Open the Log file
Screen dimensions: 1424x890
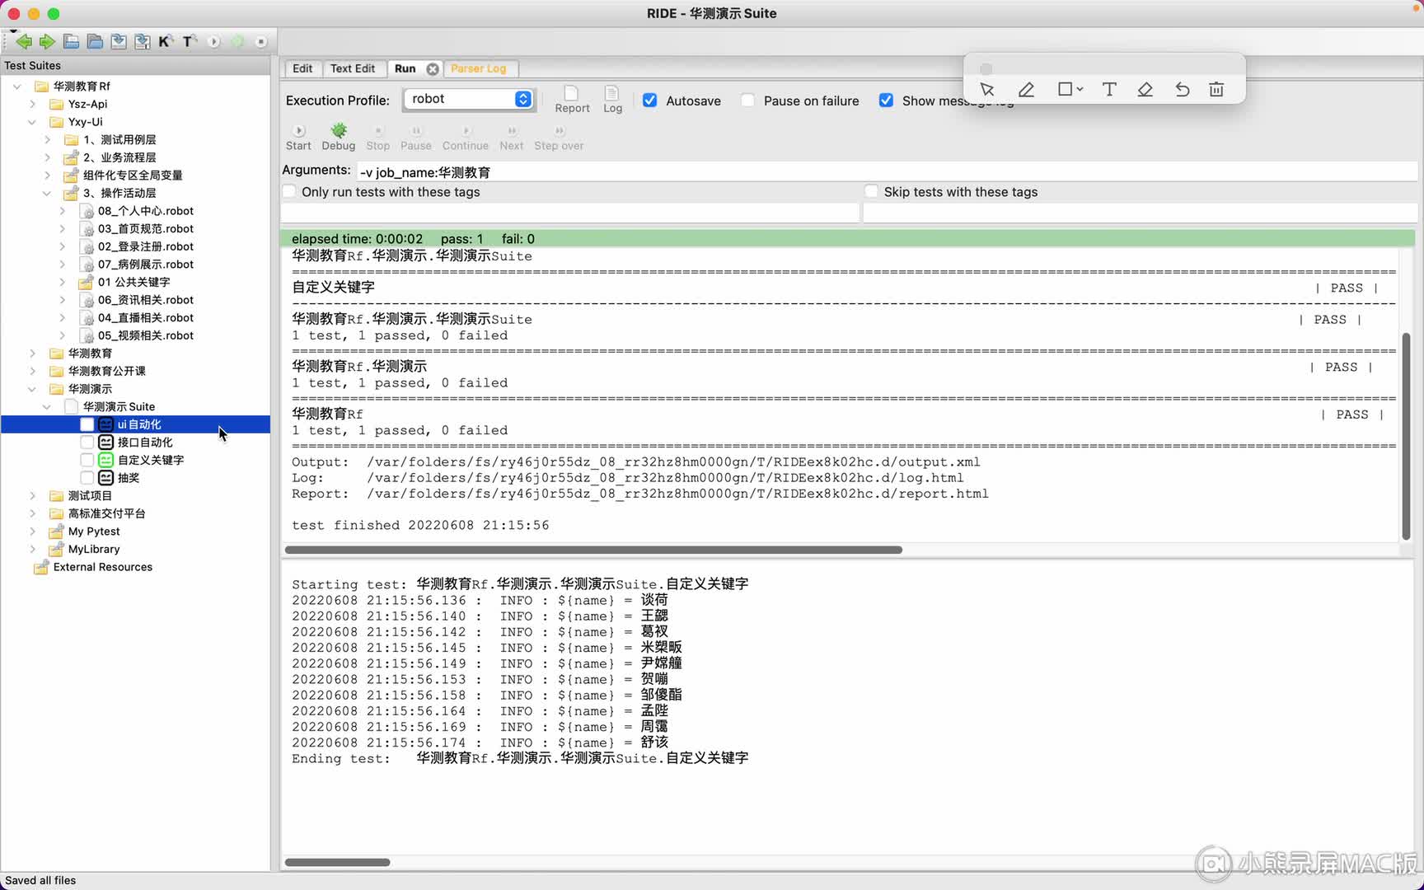(612, 100)
